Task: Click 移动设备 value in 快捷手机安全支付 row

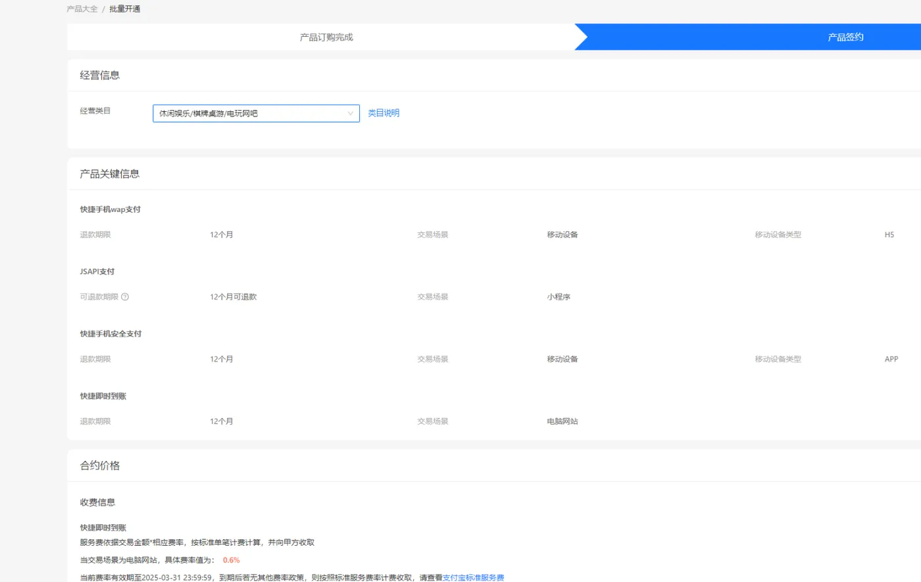Action: point(562,359)
